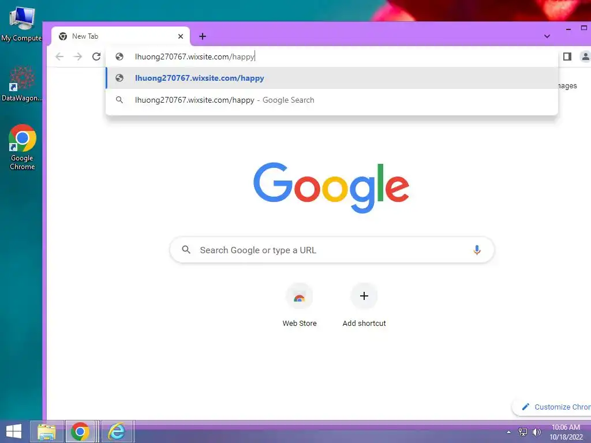Click the browser forward arrow
This screenshot has height=443, width=591.
point(78,57)
